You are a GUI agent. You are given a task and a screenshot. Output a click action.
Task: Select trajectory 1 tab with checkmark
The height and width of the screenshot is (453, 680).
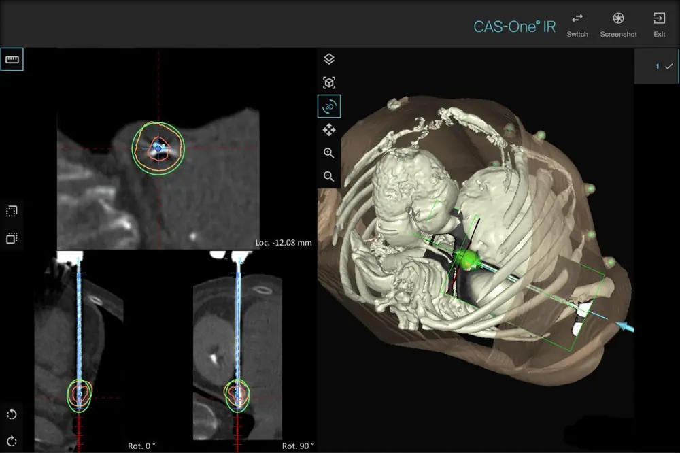pyautogui.click(x=657, y=67)
